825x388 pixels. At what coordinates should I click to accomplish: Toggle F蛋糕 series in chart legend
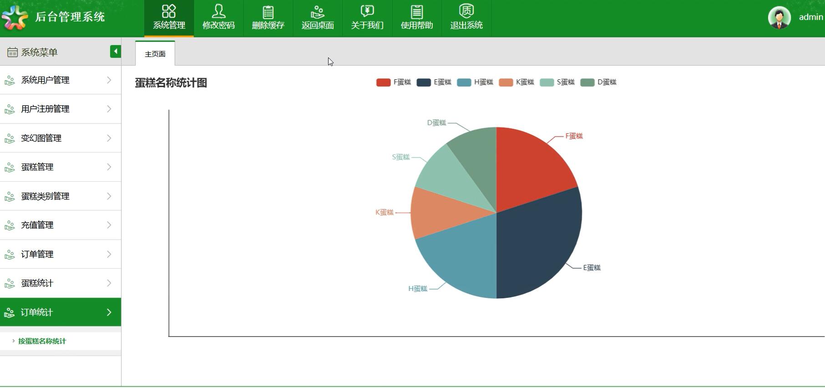(394, 82)
